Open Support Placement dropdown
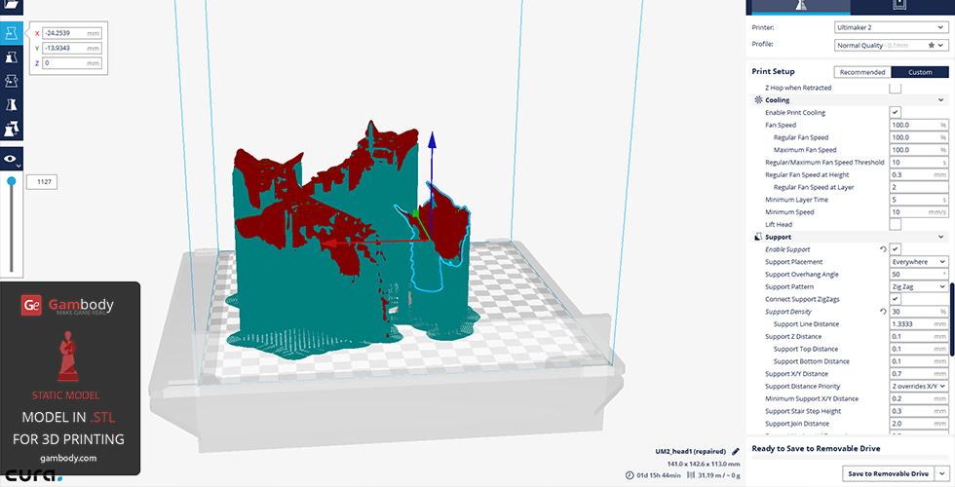The height and width of the screenshot is (487, 955). (x=918, y=262)
